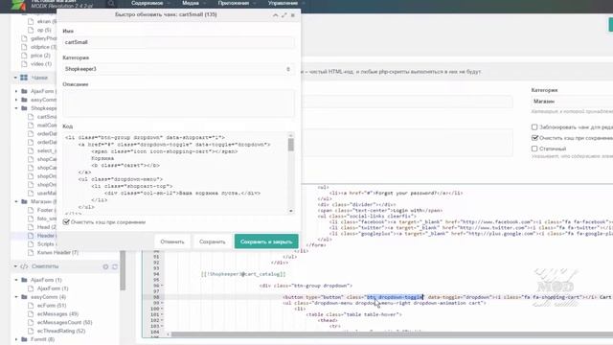Click the MODX logo in the header
The width and height of the screenshot is (613, 345).
point(17,5)
